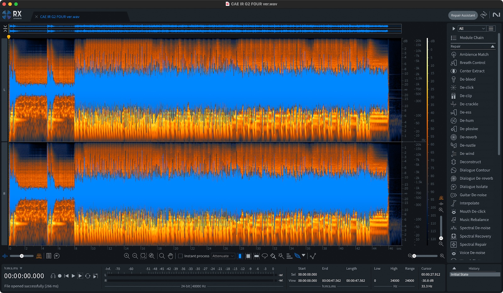Open the Spectral De-noise module
This screenshot has width=503, height=293.
[475, 228]
